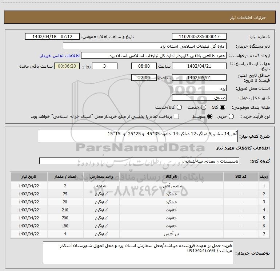
Task: Click the نام کالا column header
Action: click(171, 177)
